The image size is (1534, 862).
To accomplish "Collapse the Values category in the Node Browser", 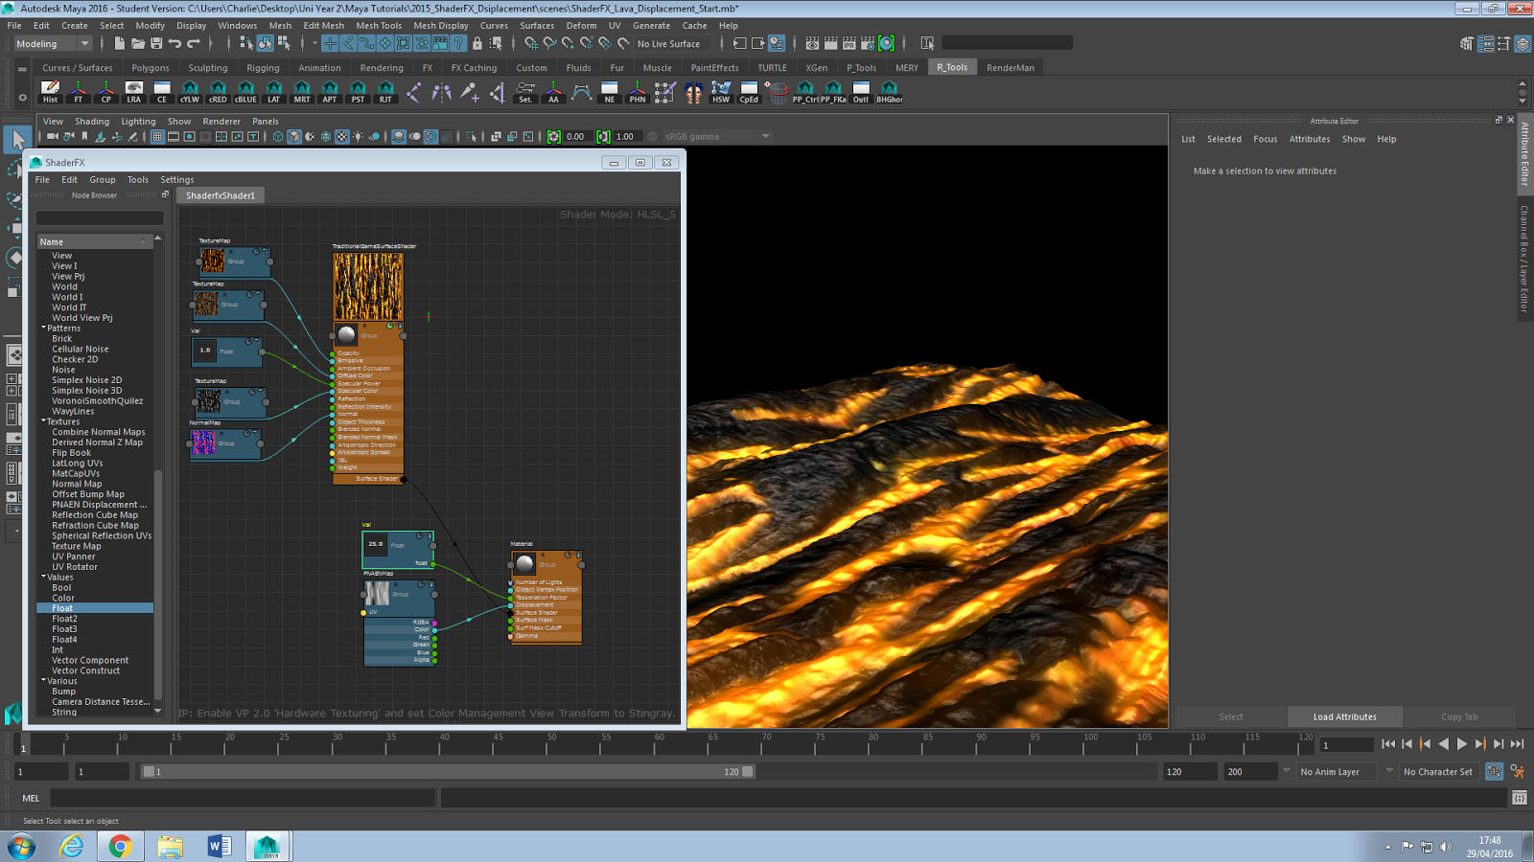I will point(43,577).
